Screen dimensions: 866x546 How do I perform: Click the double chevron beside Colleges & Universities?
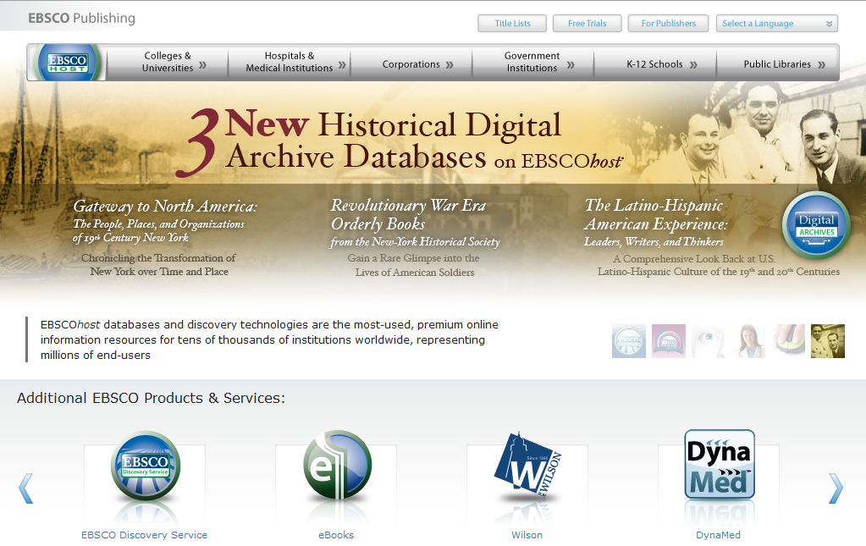pyautogui.click(x=202, y=64)
